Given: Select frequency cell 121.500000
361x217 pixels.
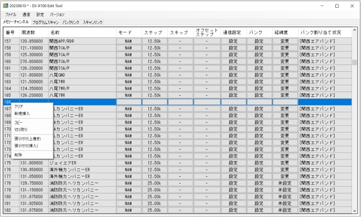Looking at the screenshot, I should [x=34, y=82].
